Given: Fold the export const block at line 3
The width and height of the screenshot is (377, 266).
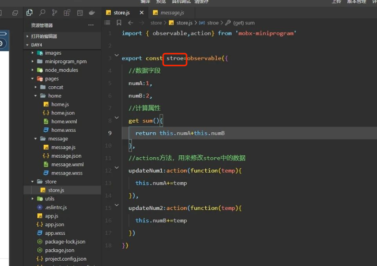Looking at the screenshot, I should 117,55.
